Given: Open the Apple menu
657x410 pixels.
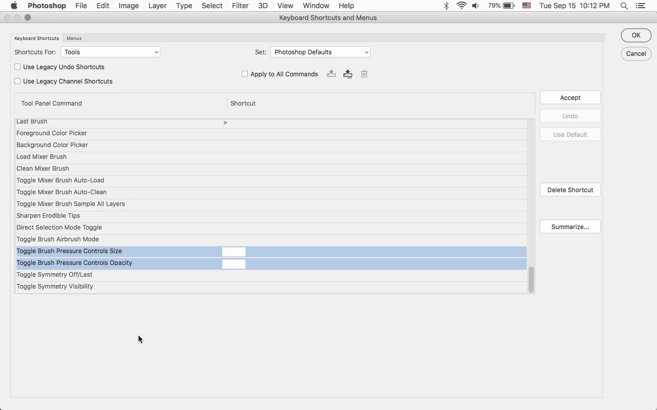Looking at the screenshot, I should (14, 6).
